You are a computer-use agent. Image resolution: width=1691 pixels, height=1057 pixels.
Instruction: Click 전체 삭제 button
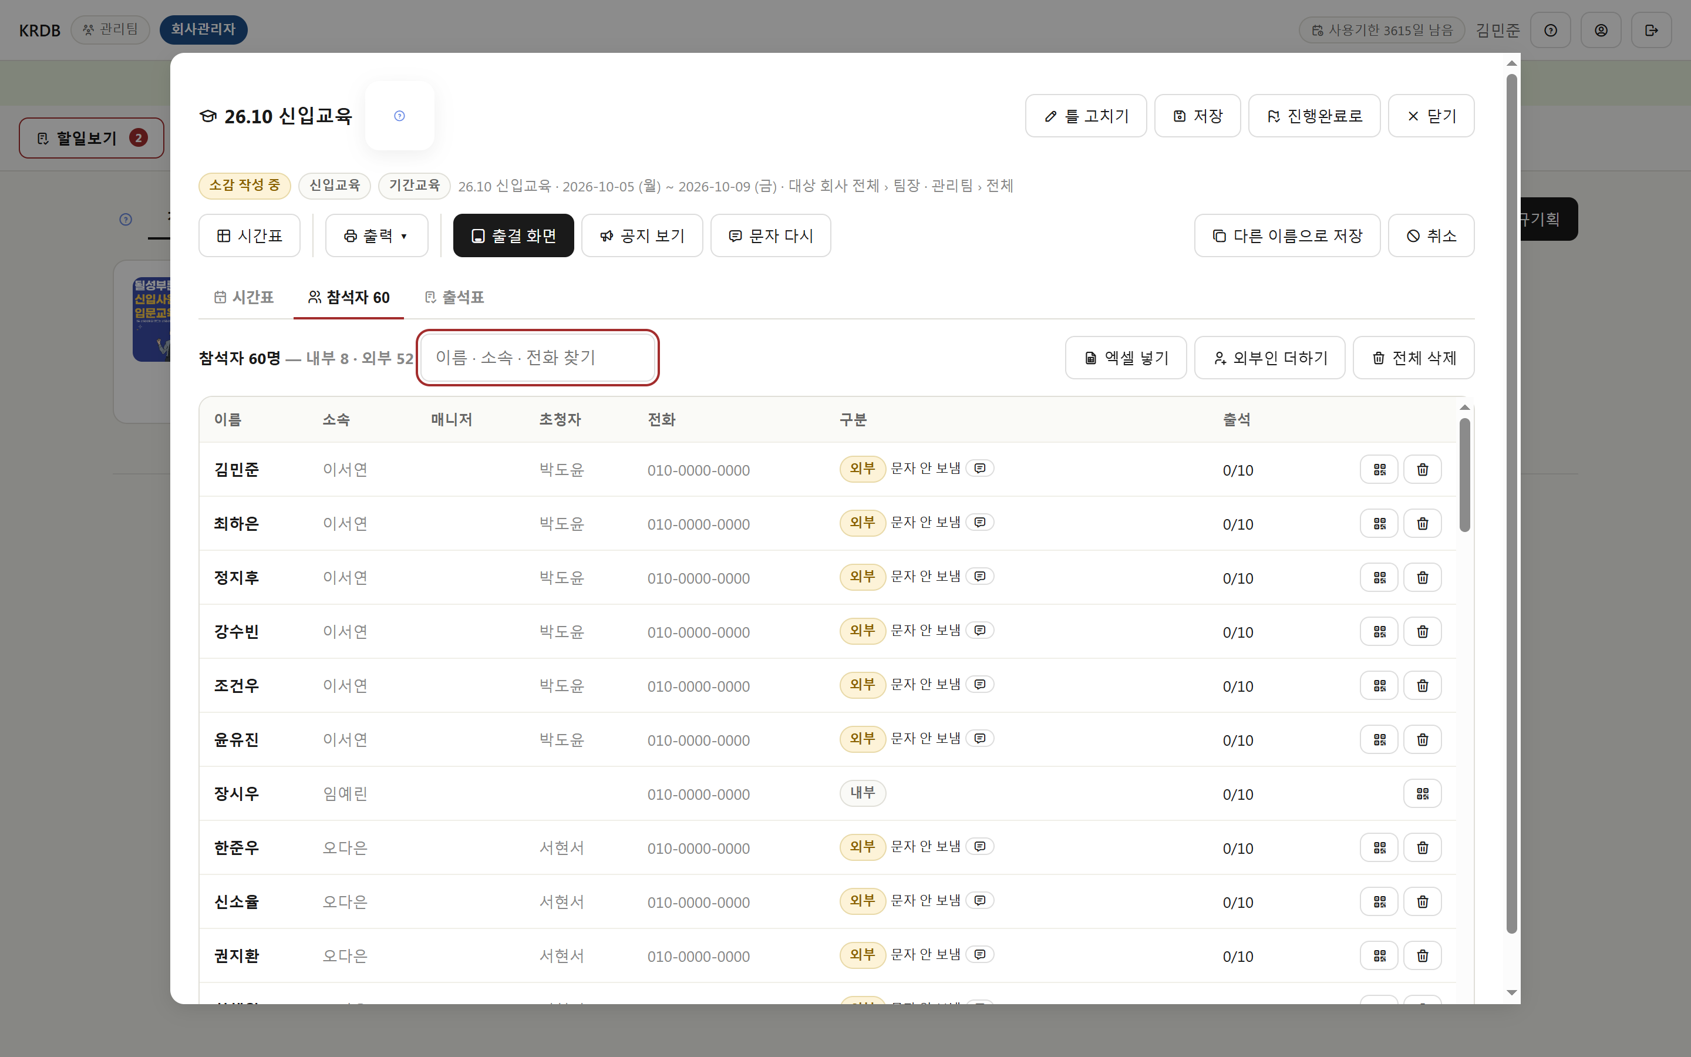click(1413, 358)
